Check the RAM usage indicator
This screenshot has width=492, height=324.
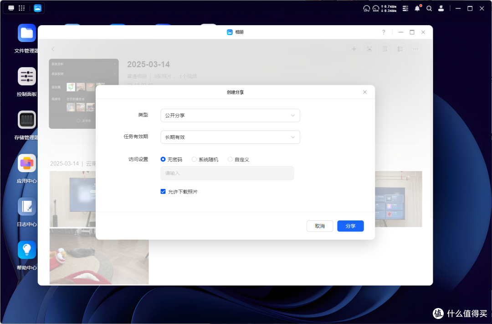point(375,9)
